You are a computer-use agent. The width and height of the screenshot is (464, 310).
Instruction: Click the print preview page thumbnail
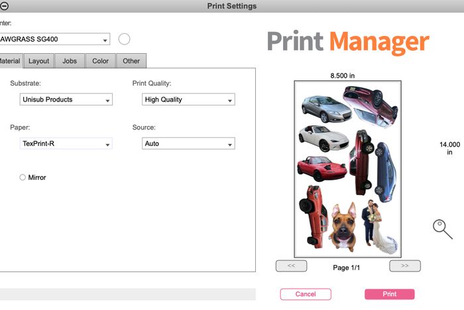(349, 169)
